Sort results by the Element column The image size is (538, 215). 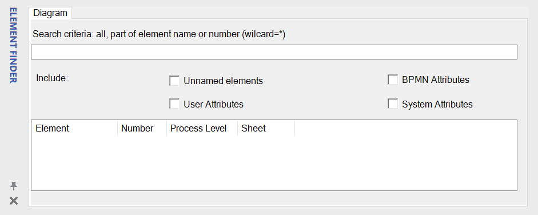(74, 128)
